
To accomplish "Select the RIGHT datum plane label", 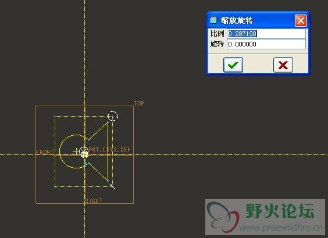I will click(x=94, y=201).
